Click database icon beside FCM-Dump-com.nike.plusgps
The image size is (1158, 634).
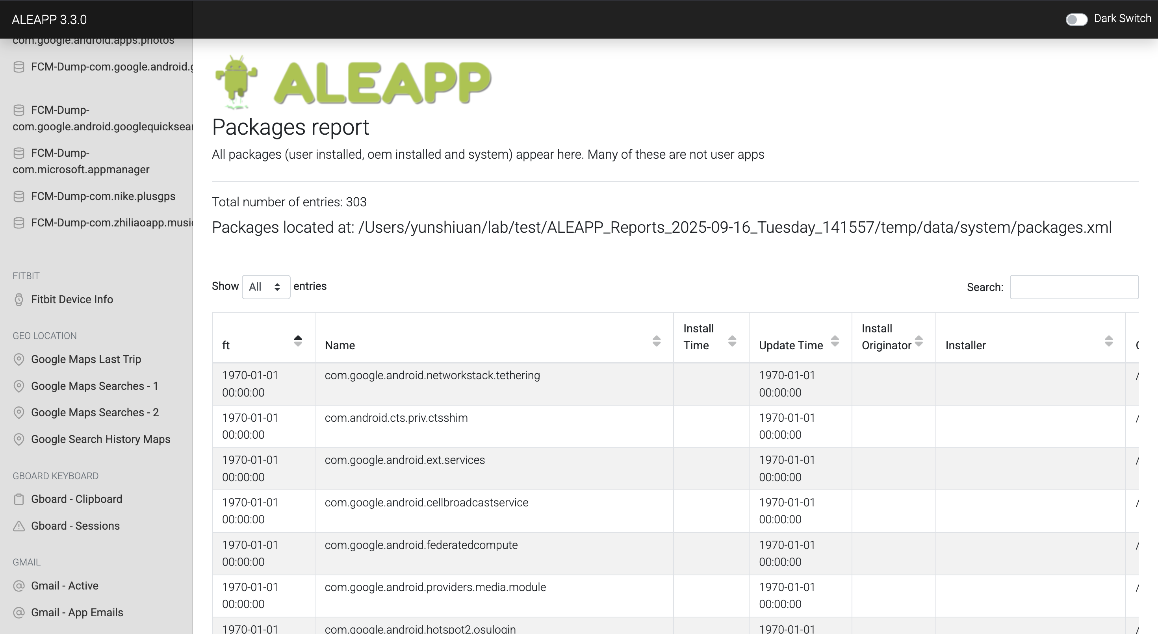19,197
